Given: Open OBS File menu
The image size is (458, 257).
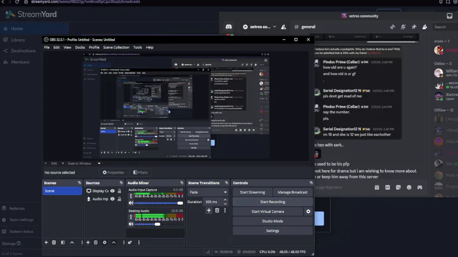Looking at the screenshot, I should point(47,47).
